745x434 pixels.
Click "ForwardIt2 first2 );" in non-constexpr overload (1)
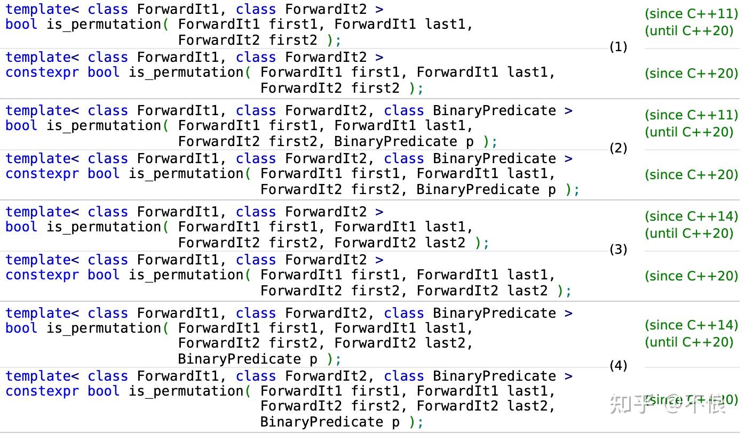(260, 40)
